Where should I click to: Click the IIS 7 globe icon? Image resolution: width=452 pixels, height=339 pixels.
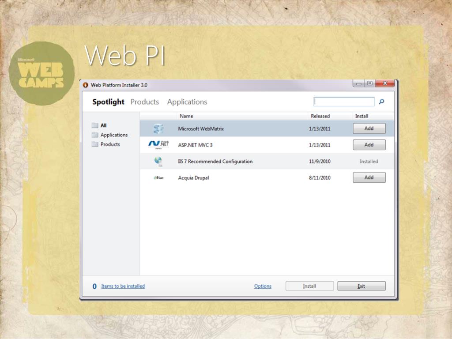coord(158,161)
